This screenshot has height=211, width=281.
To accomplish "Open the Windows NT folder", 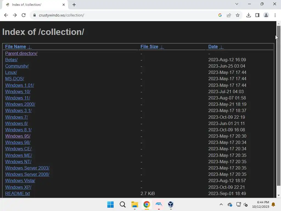I will pos(18,162).
